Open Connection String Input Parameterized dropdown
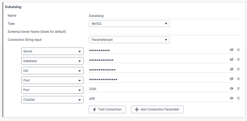The width and height of the screenshot is (247, 121). coord(129,40)
